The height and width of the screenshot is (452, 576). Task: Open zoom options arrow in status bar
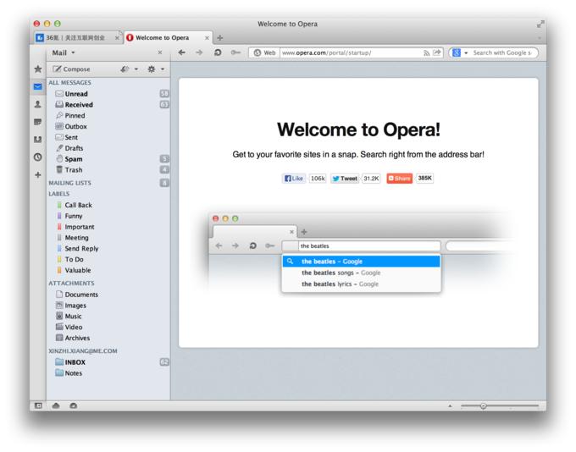click(x=451, y=405)
